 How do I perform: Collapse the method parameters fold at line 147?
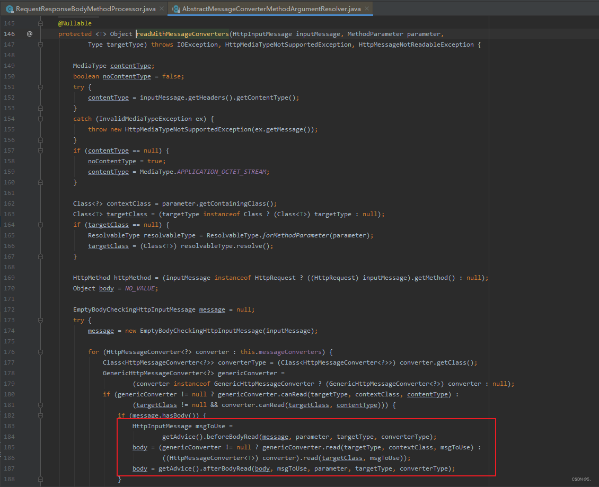click(40, 44)
